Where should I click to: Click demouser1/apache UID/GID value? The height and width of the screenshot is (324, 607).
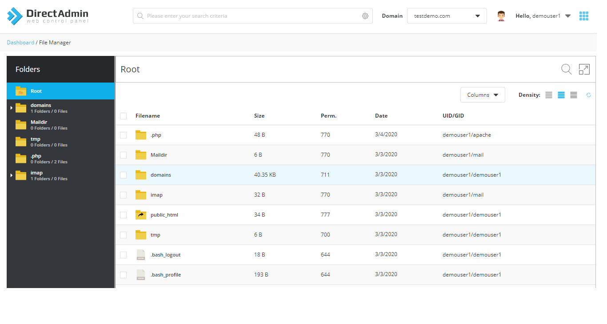coord(467,135)
